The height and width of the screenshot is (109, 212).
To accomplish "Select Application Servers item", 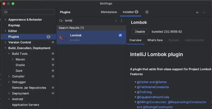I will pos(25,105).
